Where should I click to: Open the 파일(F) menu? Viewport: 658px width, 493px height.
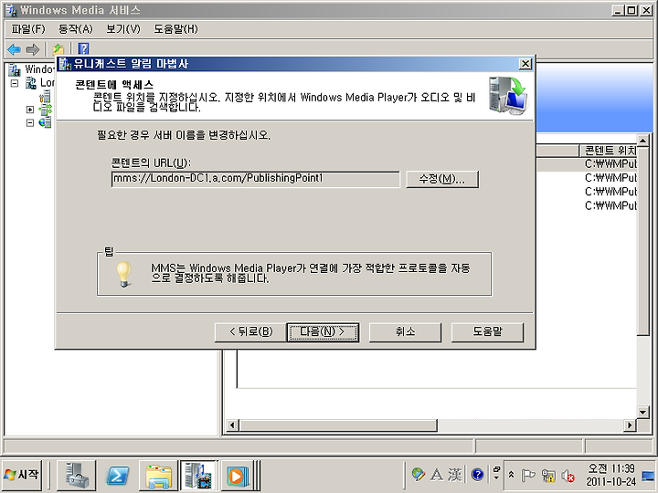pyautogui.click(x=28, y=29)
